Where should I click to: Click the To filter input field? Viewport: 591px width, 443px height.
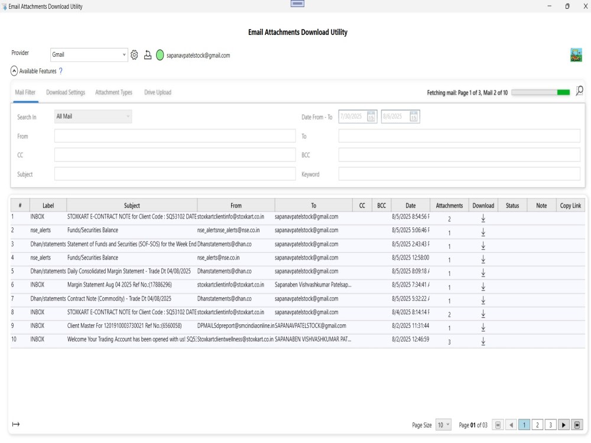pos(459,136)
